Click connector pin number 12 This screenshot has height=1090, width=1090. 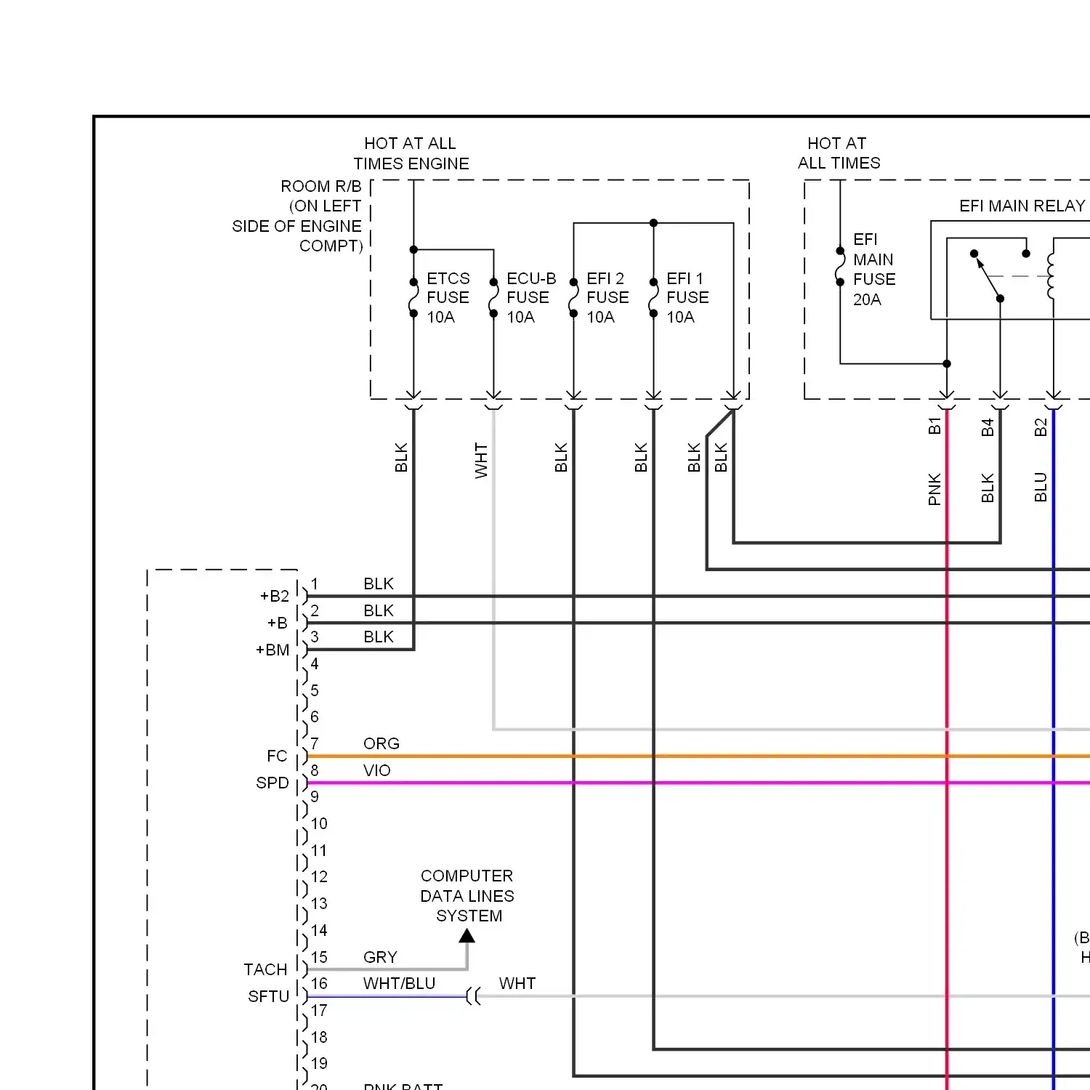point(319,876)
